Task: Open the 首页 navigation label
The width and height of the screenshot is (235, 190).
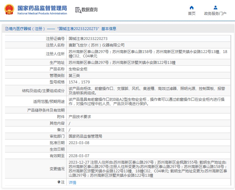Action: [x=192, y=14]
